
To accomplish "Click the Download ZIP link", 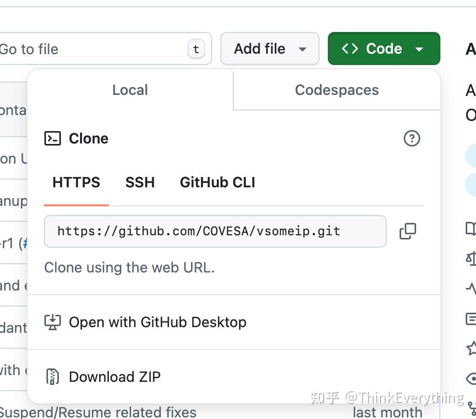I will [115, 377].
